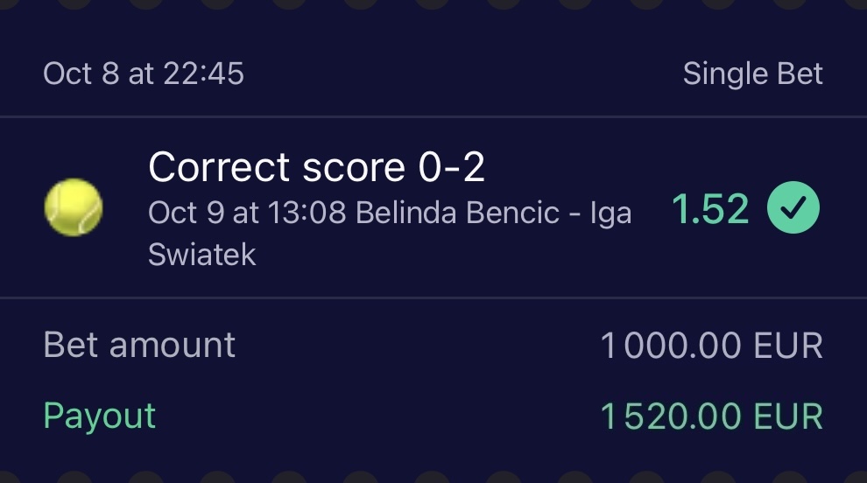Viewport: 867px width, 483px height.
Task: Click the green Payout label
Action: point(100,416)
